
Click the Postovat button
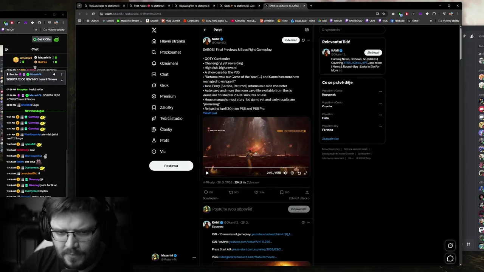click(171, 166)
